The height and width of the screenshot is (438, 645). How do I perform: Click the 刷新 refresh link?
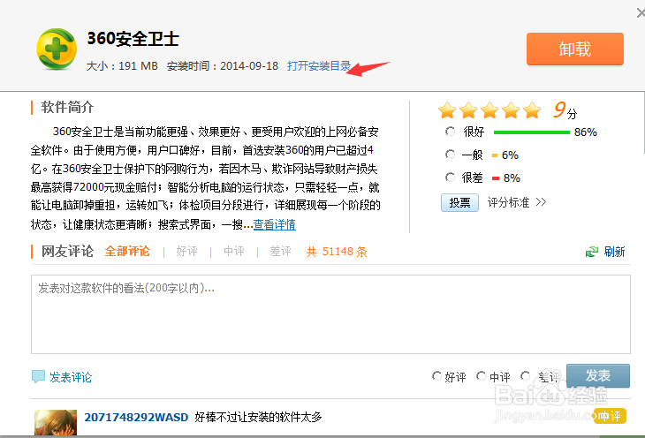[x=614, y=252]
